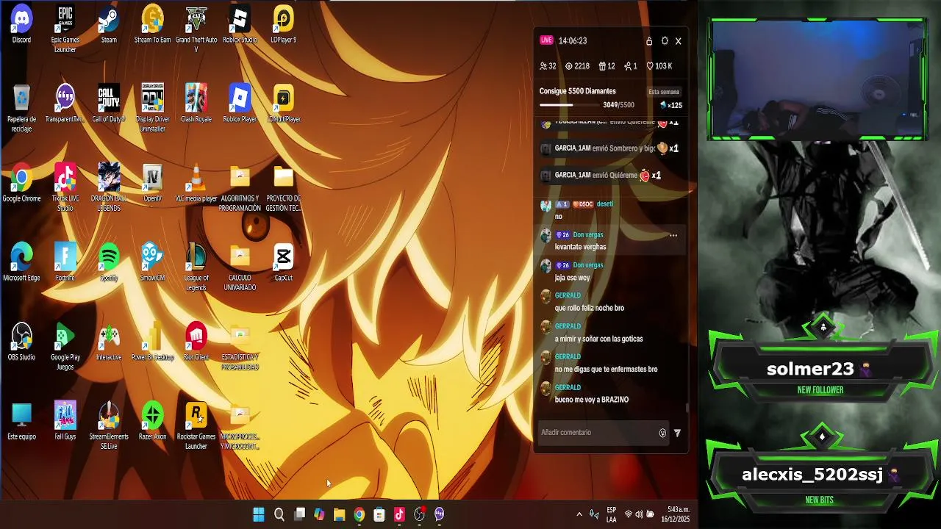Open OBS Studio taskbar icon
Screen dimensions: 941x529
pyautogui.click(x=419, y=514)
